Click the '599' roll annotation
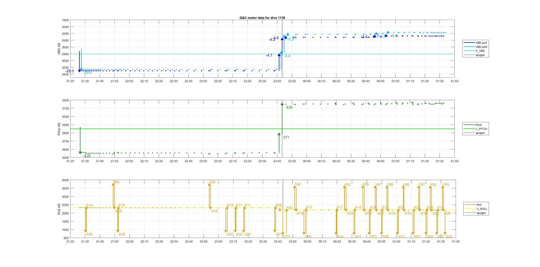The height and width of the screenshot is (267, 540). (446, 185)
